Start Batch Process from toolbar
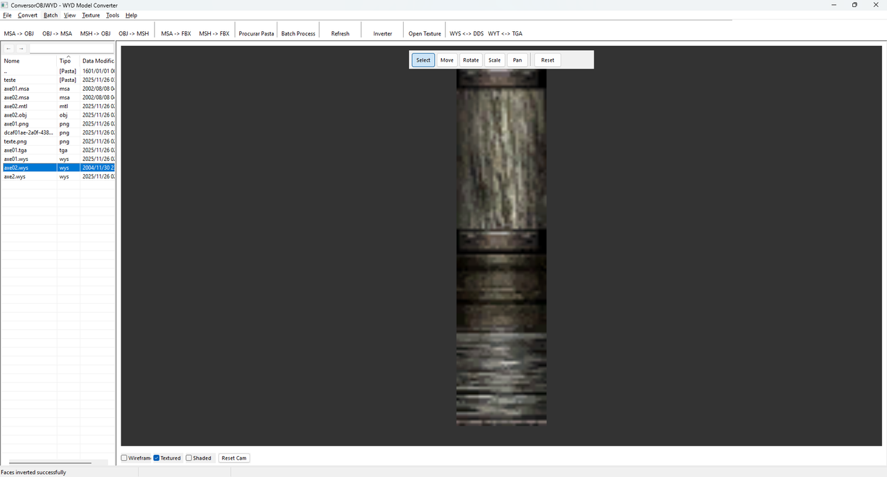 [x=298, y=33]
